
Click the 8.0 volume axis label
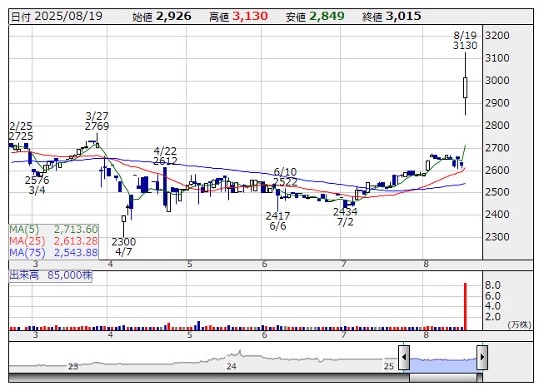492,285
